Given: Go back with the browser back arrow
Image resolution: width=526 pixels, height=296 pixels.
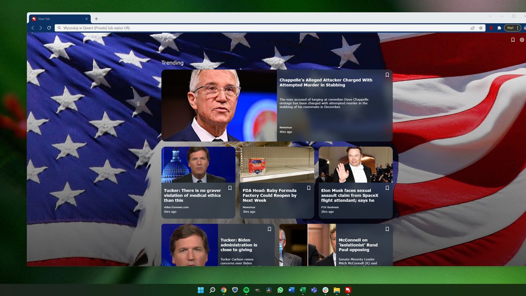Looking at the screenshot, I should [x=32, y=28].
